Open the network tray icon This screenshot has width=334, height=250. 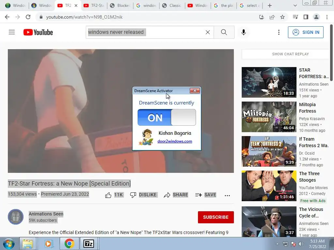click(285, 244)
